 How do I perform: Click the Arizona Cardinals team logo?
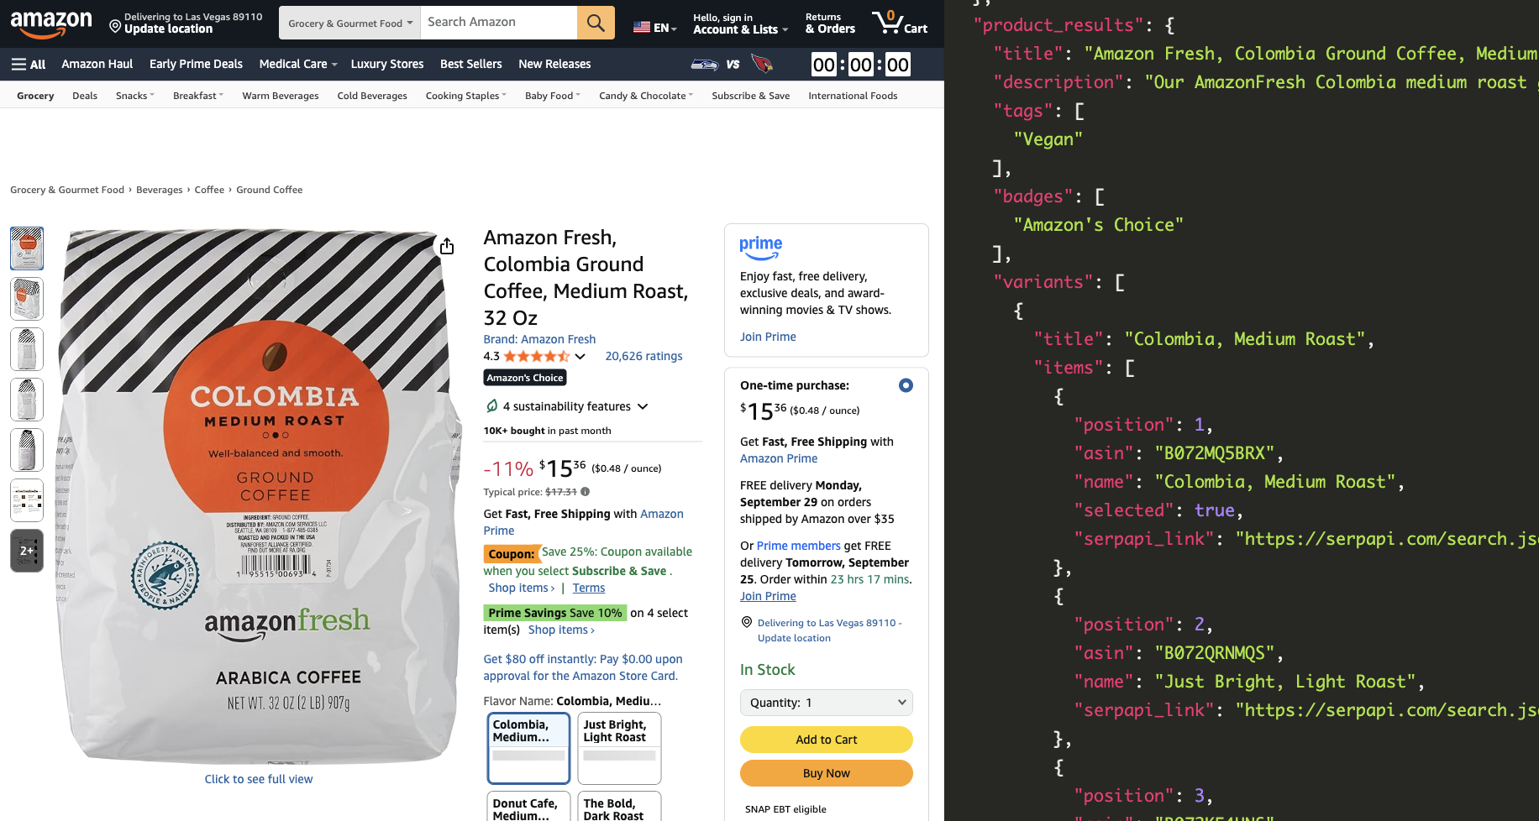click(x=761, y=64)
